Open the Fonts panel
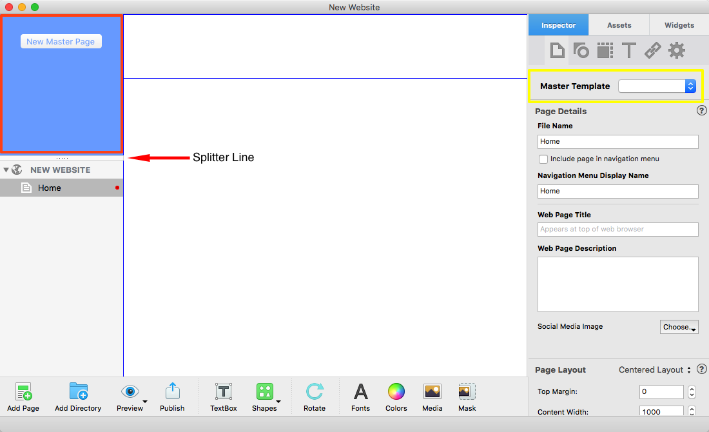 coord(361,392)
